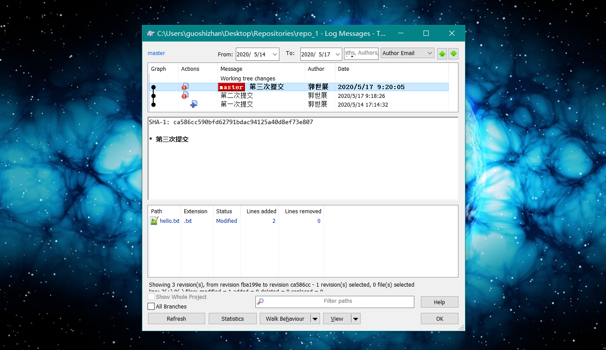Open the Walk Behaviour dropdown arrow

315,319
